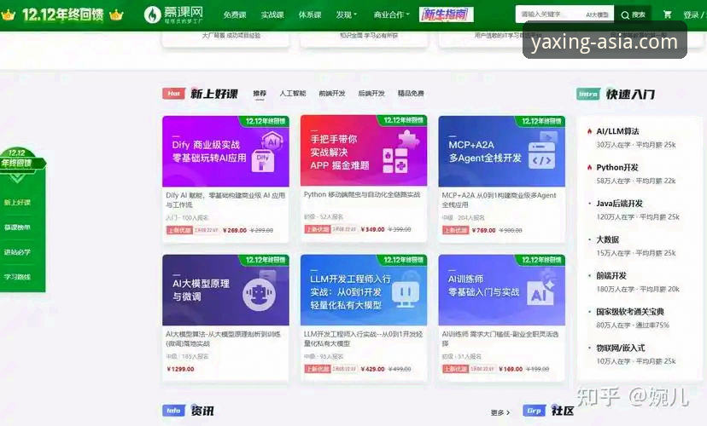Screen dimensions: 707x426
Task: Open the AI大模型原理与微调 course thumbnail
Action: point(225,291)
